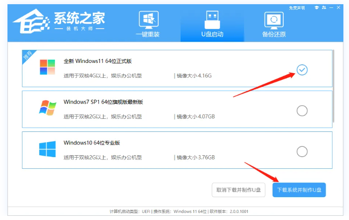Click the 系统之家 house logo
This screenshot has height=220, width=349.
tap(31, 21)
